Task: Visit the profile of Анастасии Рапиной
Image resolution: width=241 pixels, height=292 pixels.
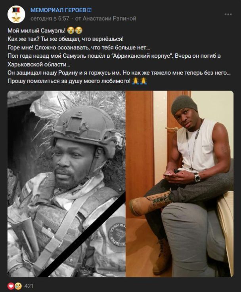Action: 109,19
